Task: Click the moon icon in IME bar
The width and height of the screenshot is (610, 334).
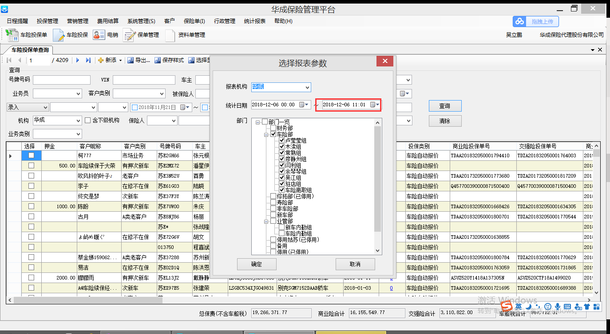Action: pos(528,307)
